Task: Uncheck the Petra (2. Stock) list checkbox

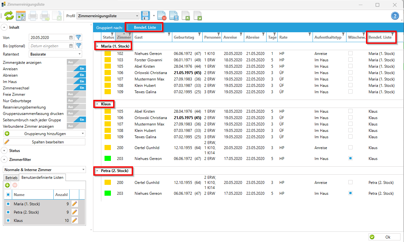Action: tap(8, 212)
